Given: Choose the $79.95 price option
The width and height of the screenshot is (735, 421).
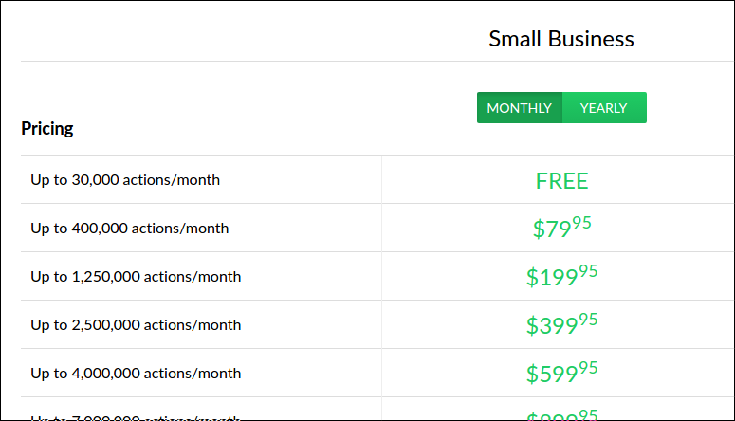Looking at the screenshot, I should [561, 228].
